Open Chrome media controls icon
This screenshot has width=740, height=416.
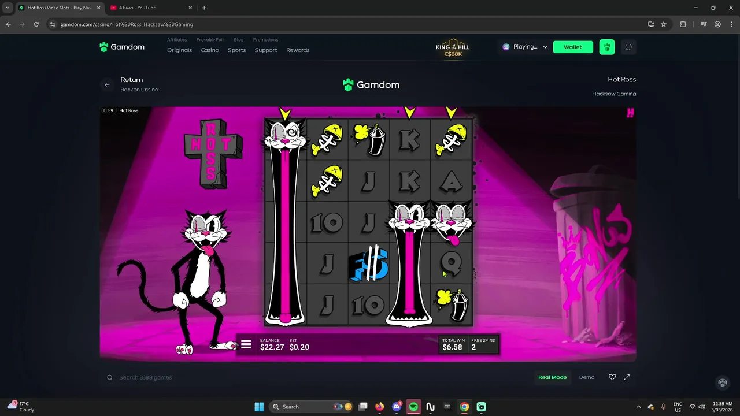704,24
